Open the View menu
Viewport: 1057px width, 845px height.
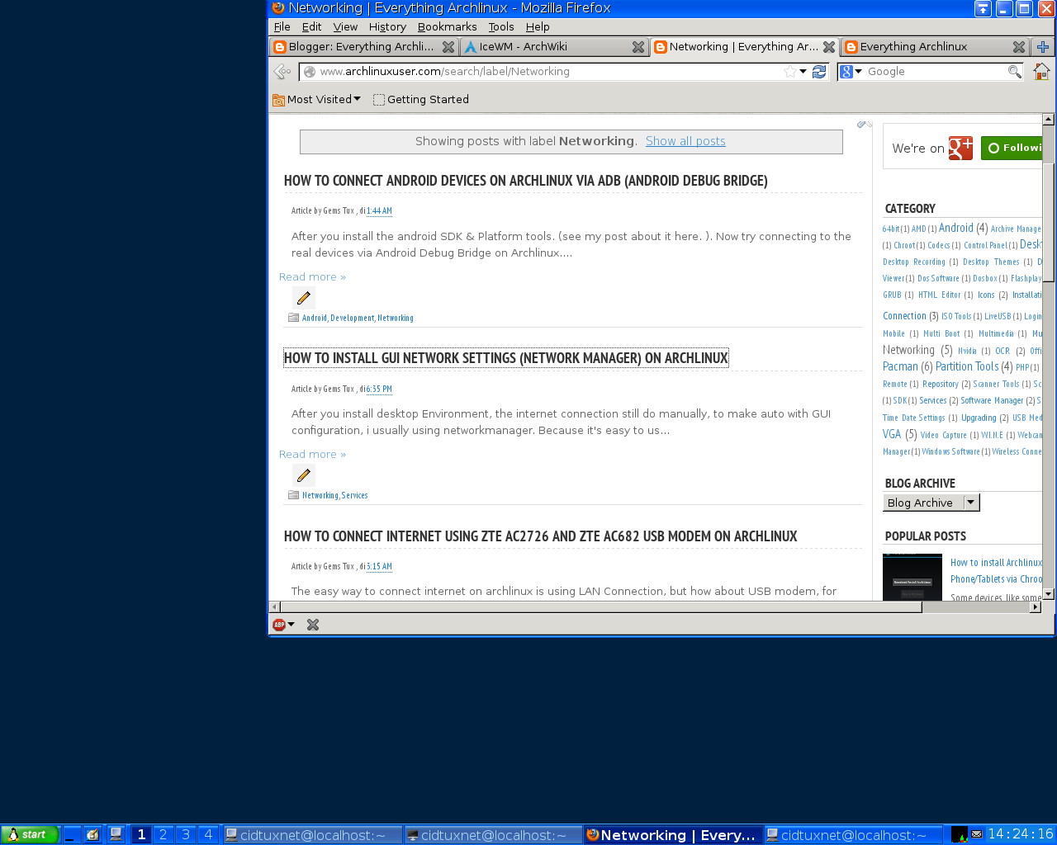345,26
